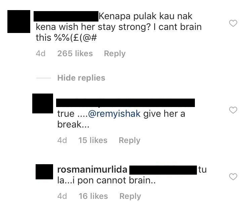Click the 4d timestamp of top comment
Image resolution: width=252 pixels, height=213 pixels.
pos(41,54)
